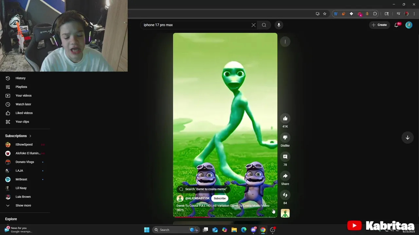Like the Short video
Image resolution: width=419 pixels, height=235 pixels.
[x=285, y=118]
